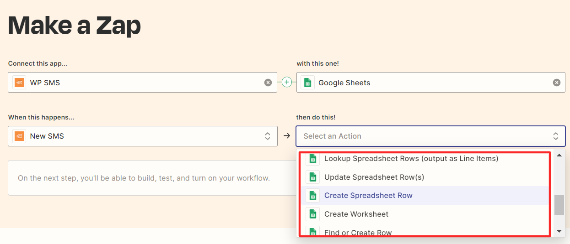Click the New SMS trigger icon
The image size is (570, 244).
point(19,136)
